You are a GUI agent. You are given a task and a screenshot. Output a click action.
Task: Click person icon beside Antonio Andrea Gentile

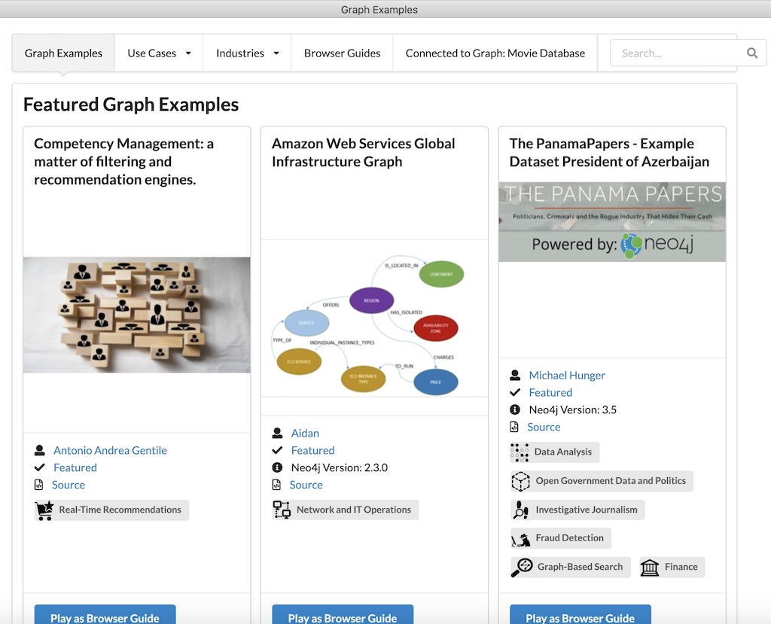click(x=40, y=450)
